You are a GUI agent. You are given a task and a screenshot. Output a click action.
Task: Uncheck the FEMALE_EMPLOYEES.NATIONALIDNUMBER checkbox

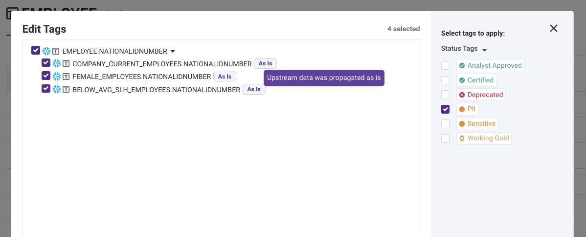point(46,76)
